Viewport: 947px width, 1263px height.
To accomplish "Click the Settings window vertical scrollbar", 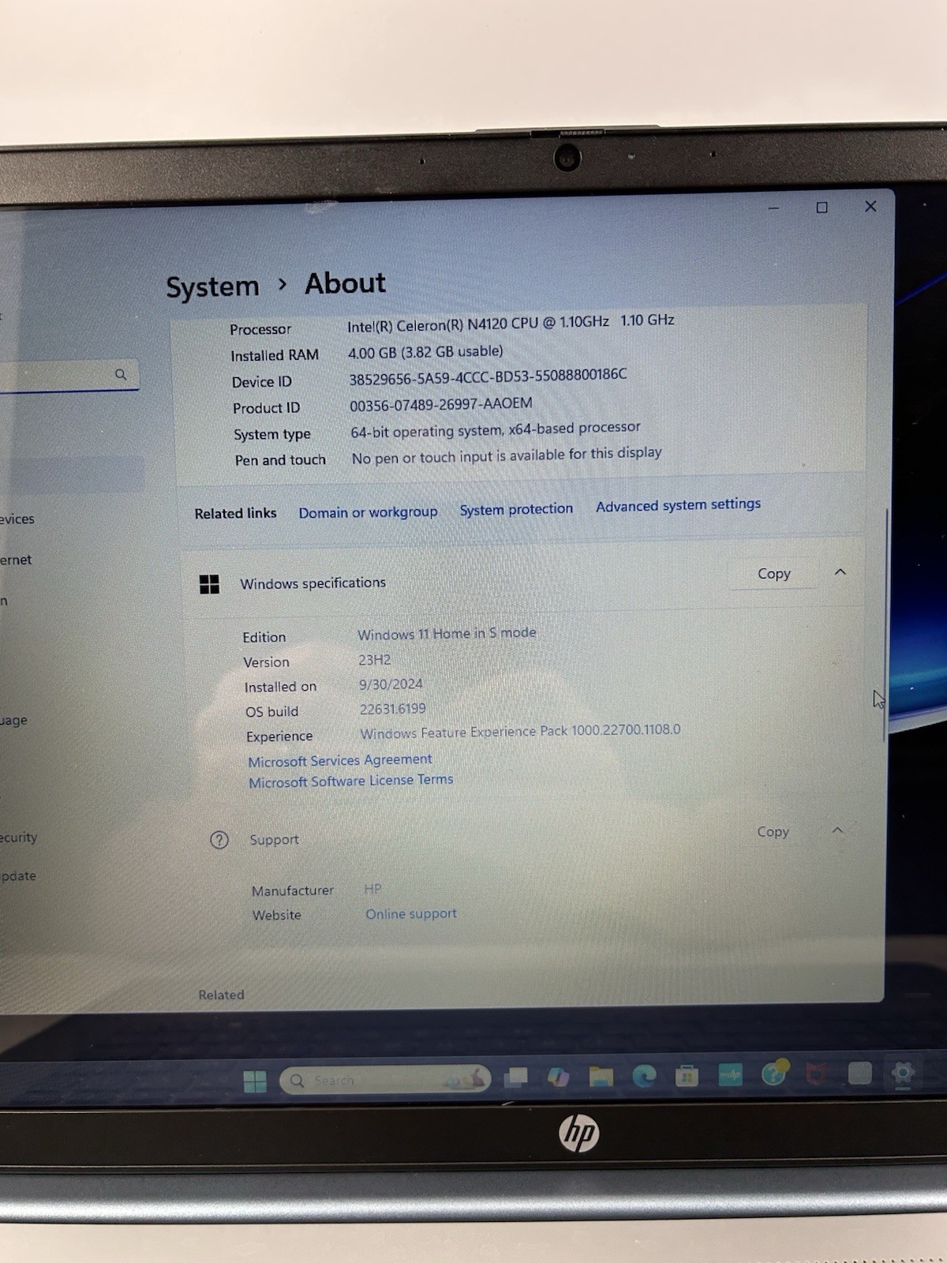I will (x=885, y=624).
